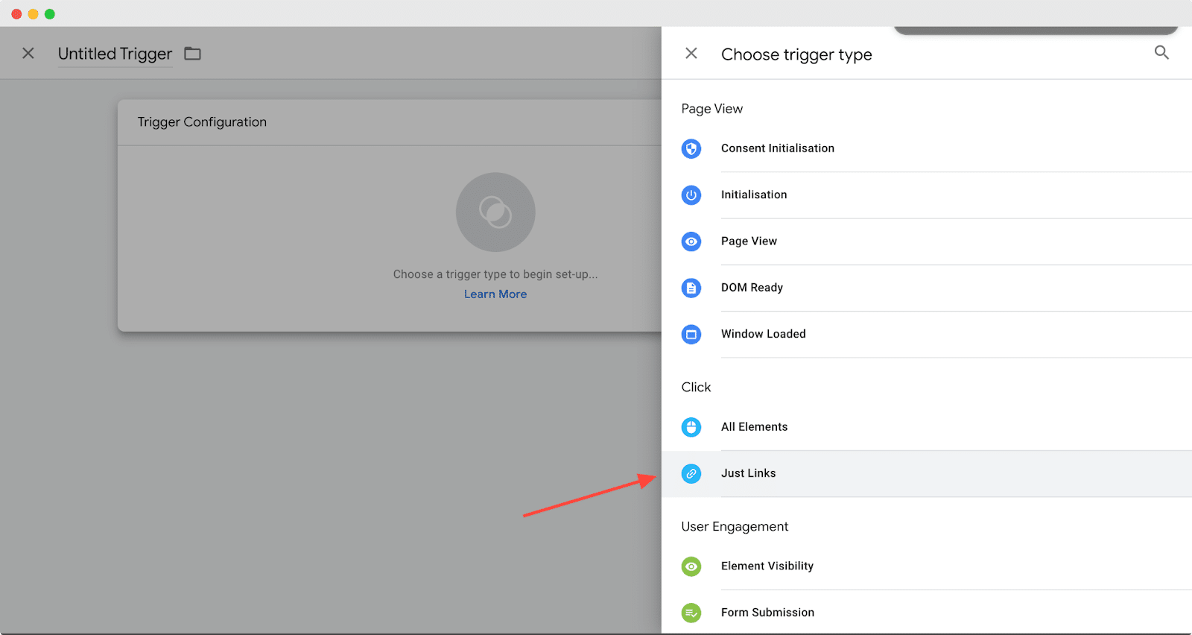
Task: Choose Form Submission trigger
Action: tap(927, 613)
